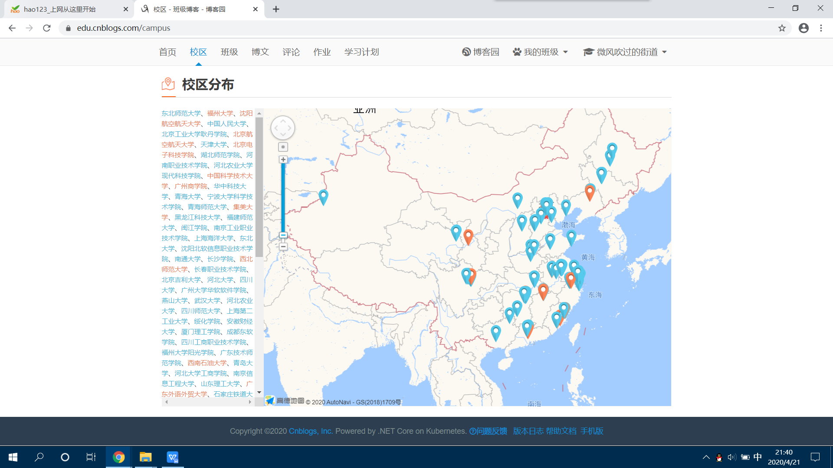Open the 东北师范大学 campus link

coord(181,113)
